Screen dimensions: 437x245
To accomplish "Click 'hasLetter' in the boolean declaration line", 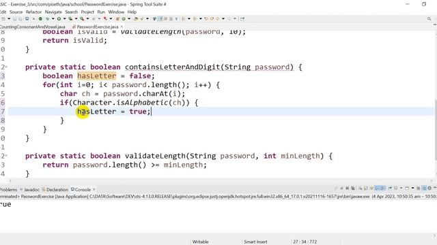I will point(97,76).
